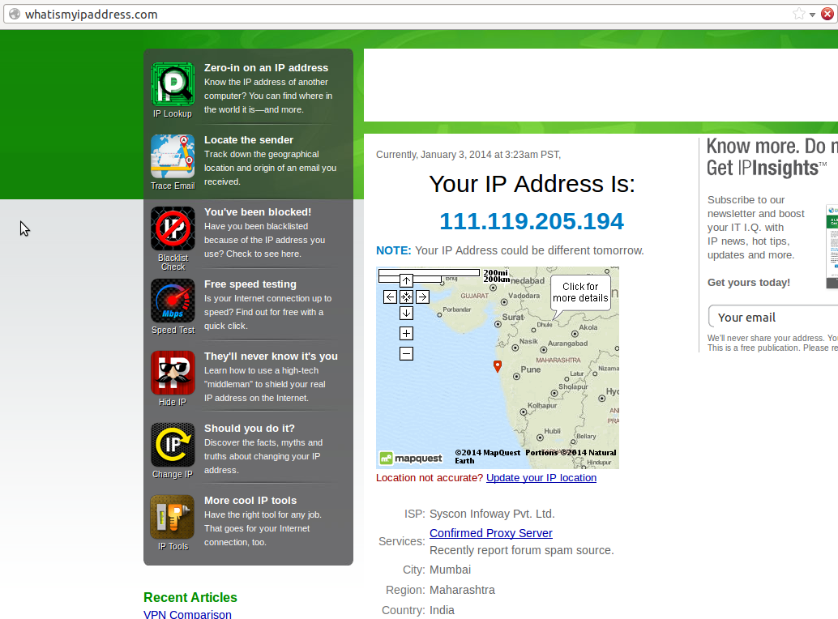838x619 pixels.
Task: Stop loading with red X button
Action: pyautogui.click(x=827, y=14)
